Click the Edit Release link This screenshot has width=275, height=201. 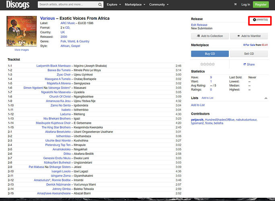click(199, 25)
